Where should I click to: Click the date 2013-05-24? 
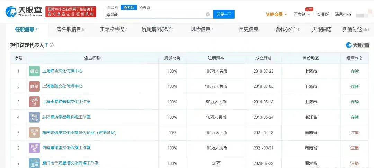(x=263, y=117)
